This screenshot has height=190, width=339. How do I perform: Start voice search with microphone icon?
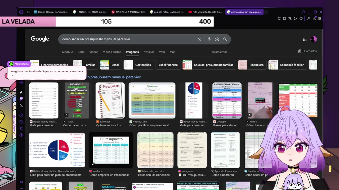209,39
